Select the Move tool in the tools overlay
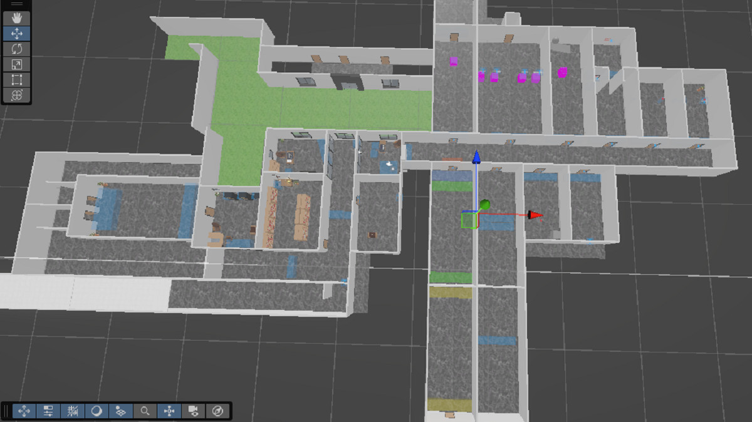 pos(17,34)
